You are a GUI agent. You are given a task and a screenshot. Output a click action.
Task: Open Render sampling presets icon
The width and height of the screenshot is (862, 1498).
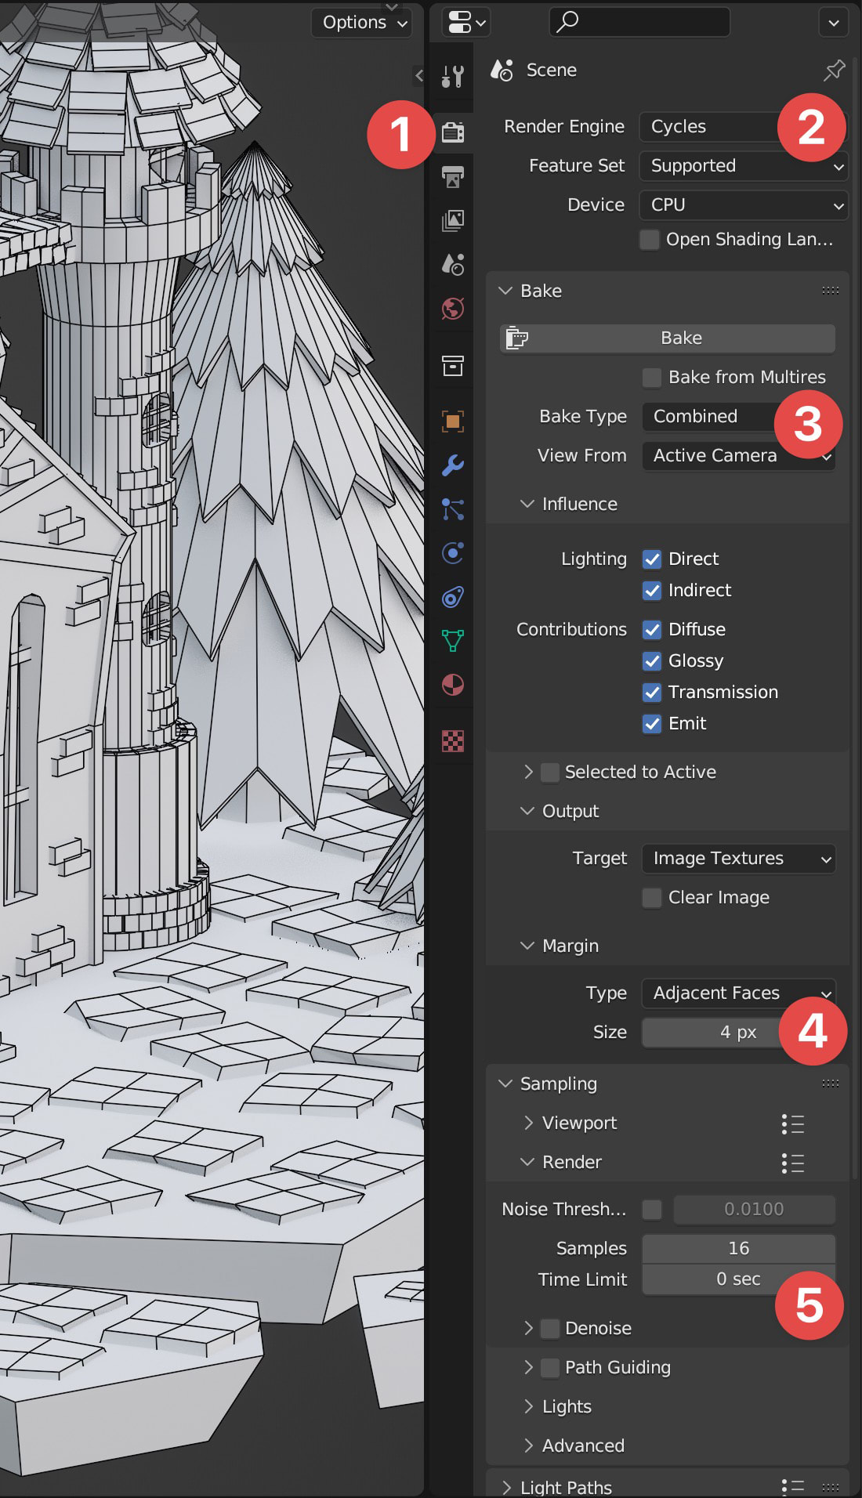pyautogui.click(x=793, y=1163)
